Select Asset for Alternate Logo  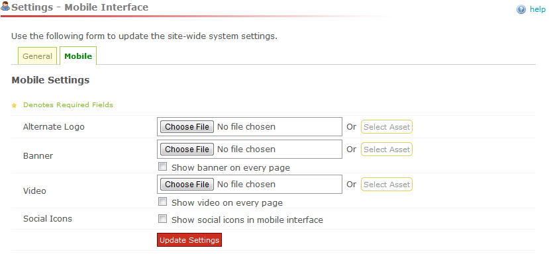387,127
